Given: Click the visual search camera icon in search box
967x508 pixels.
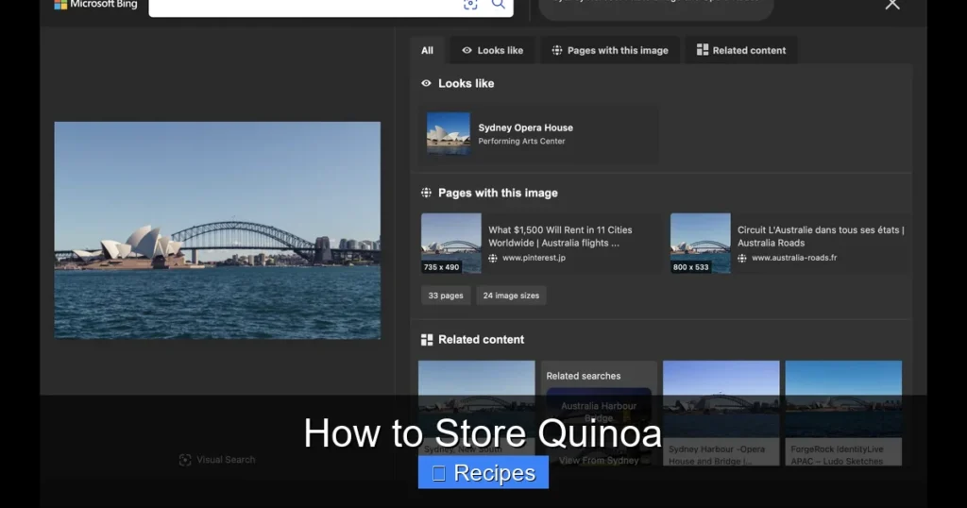Looking at the screenshot, I should [x=470, y=5].
